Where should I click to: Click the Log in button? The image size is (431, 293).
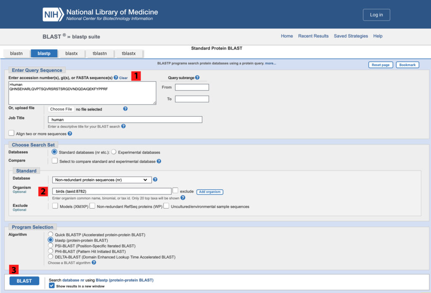click(376, 15)
